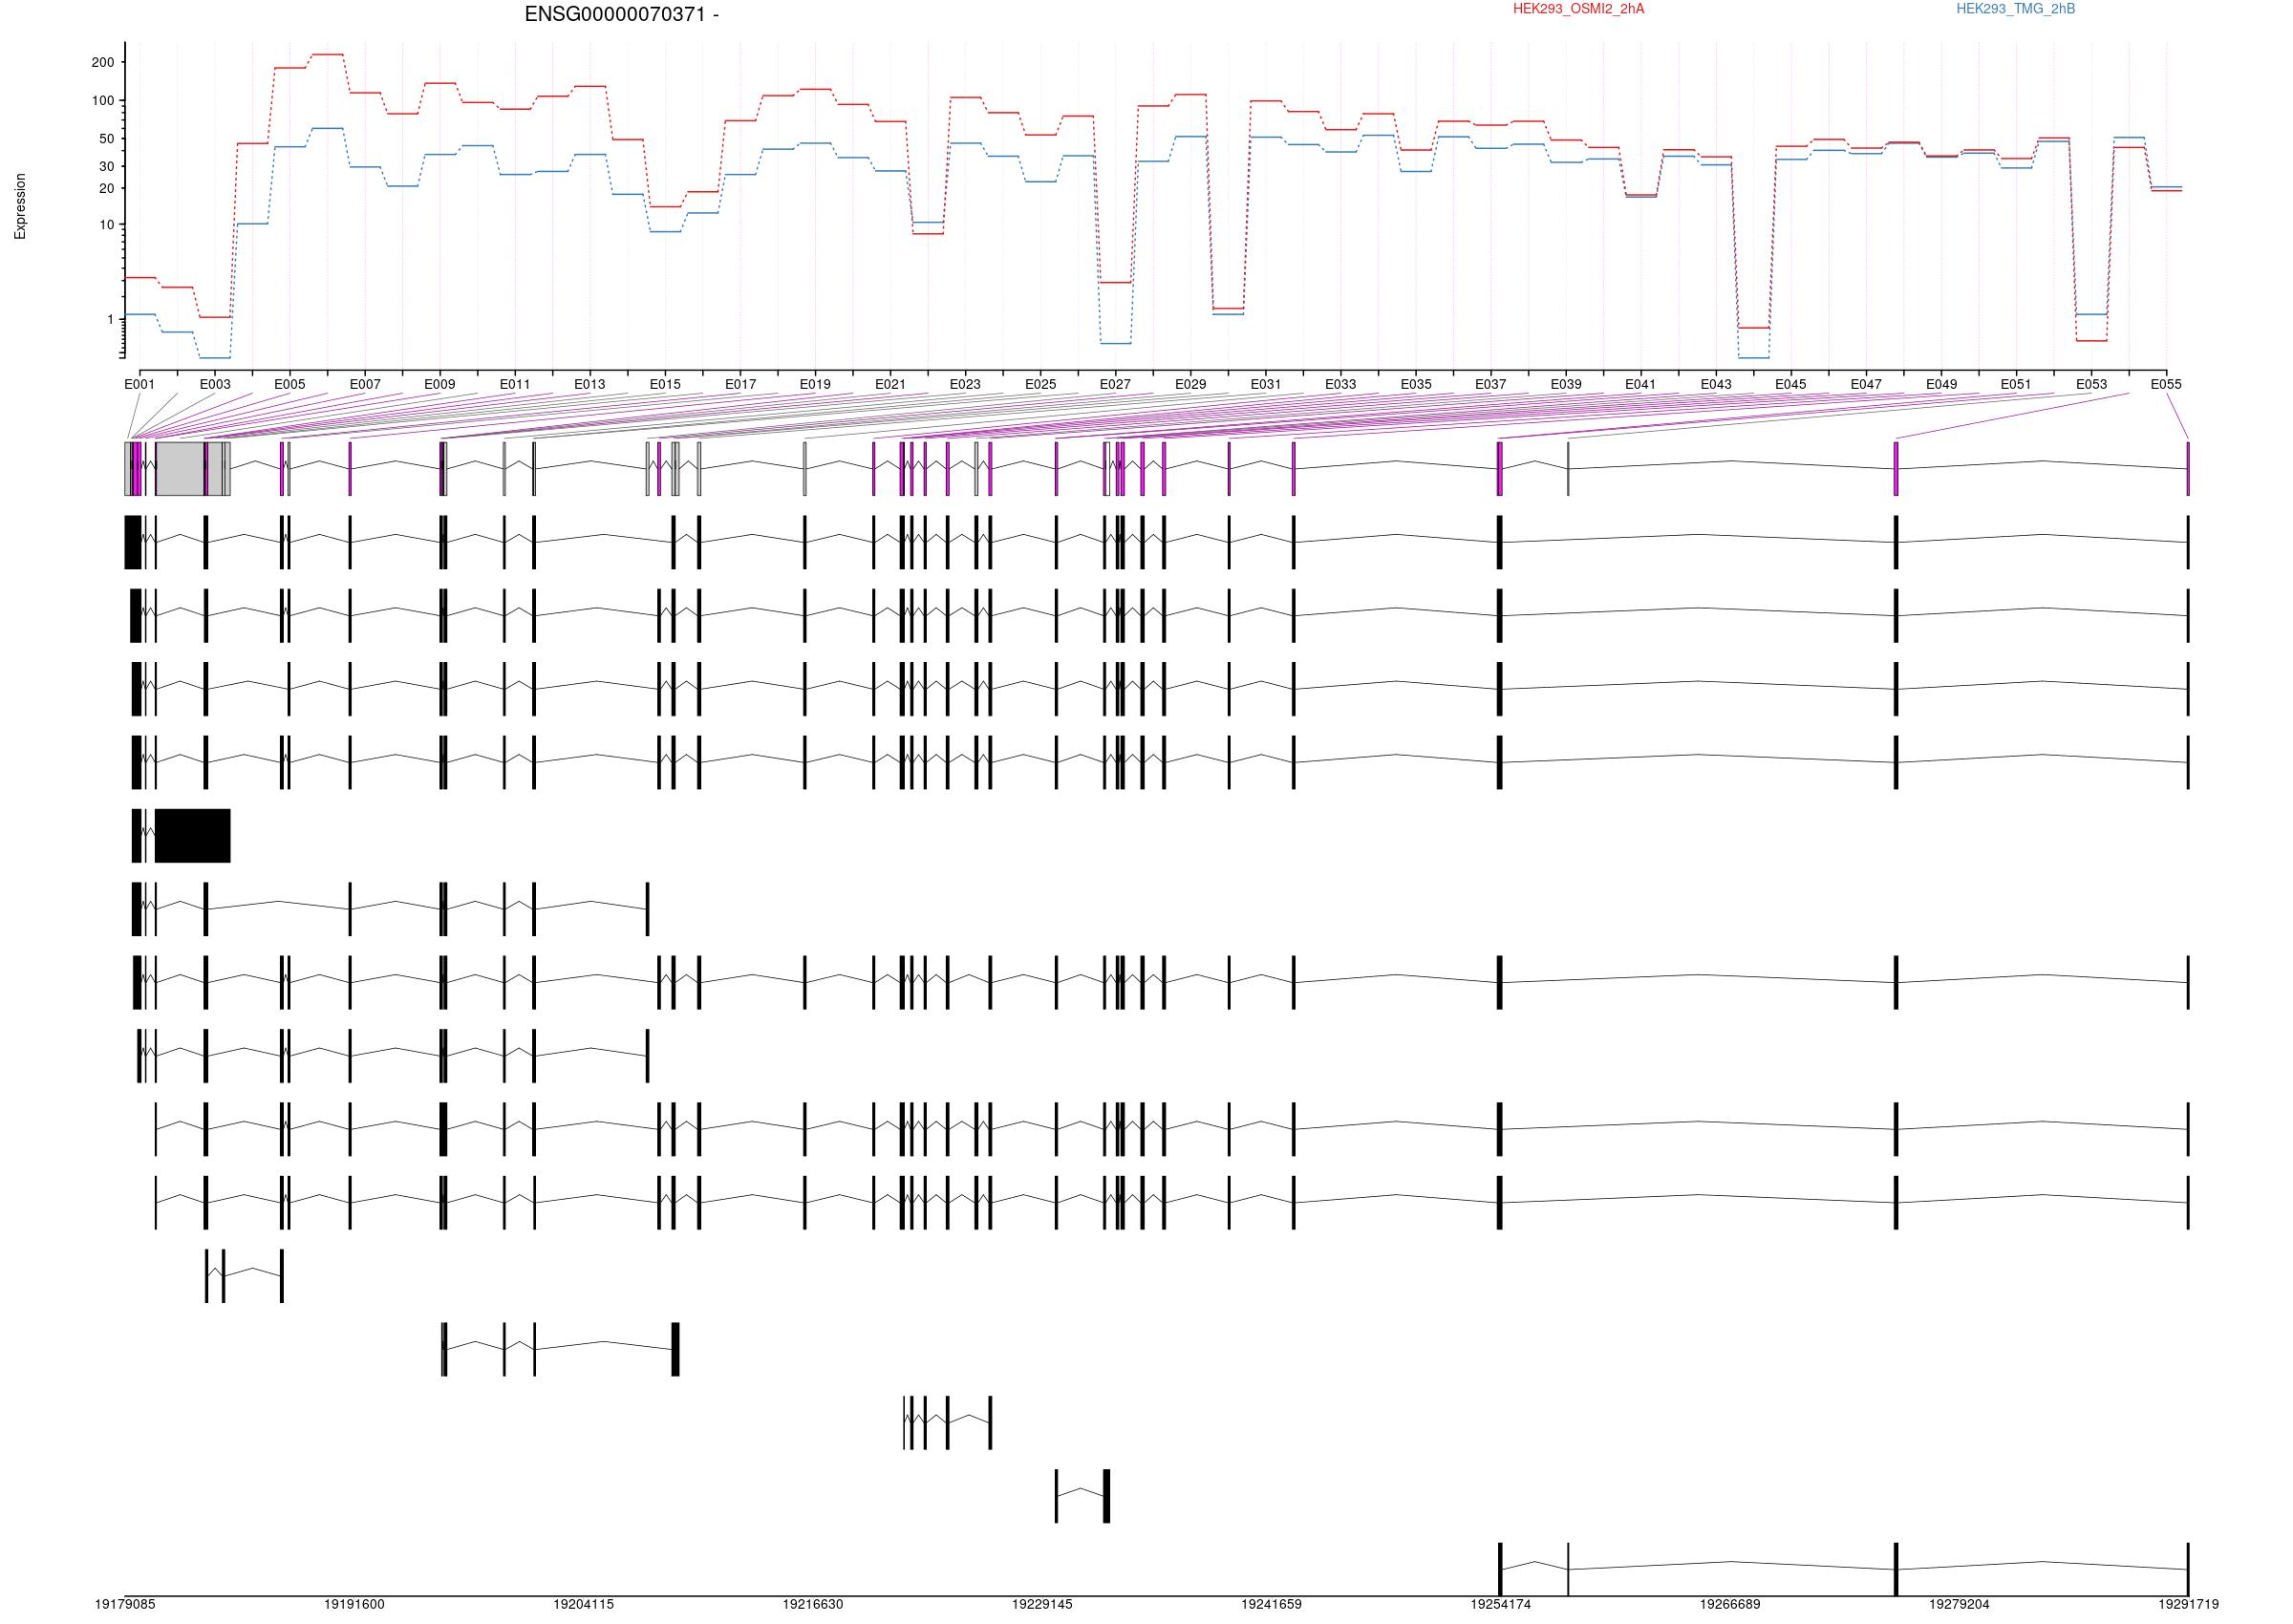
Task: Click the y-axis tick value 30
Action: pyautogui.click(x=107, y=167)
